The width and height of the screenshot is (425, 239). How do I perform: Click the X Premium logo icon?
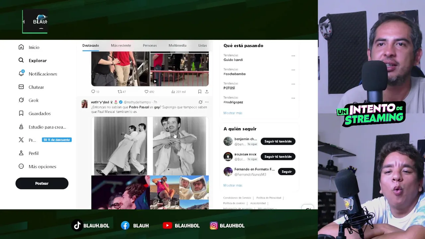[21, 140]
